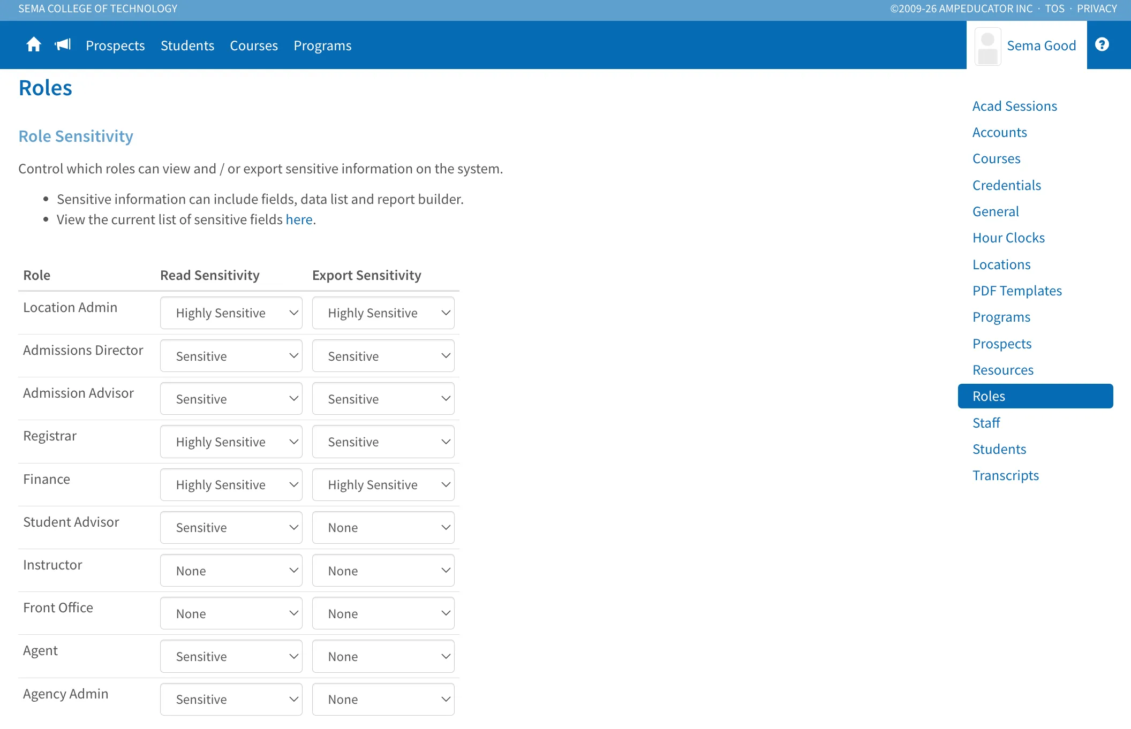Open Admission Advisor Export Sensitivity dropdown
The height and width of the screenshot is (729, 1131).
click(x=383, y=399)
